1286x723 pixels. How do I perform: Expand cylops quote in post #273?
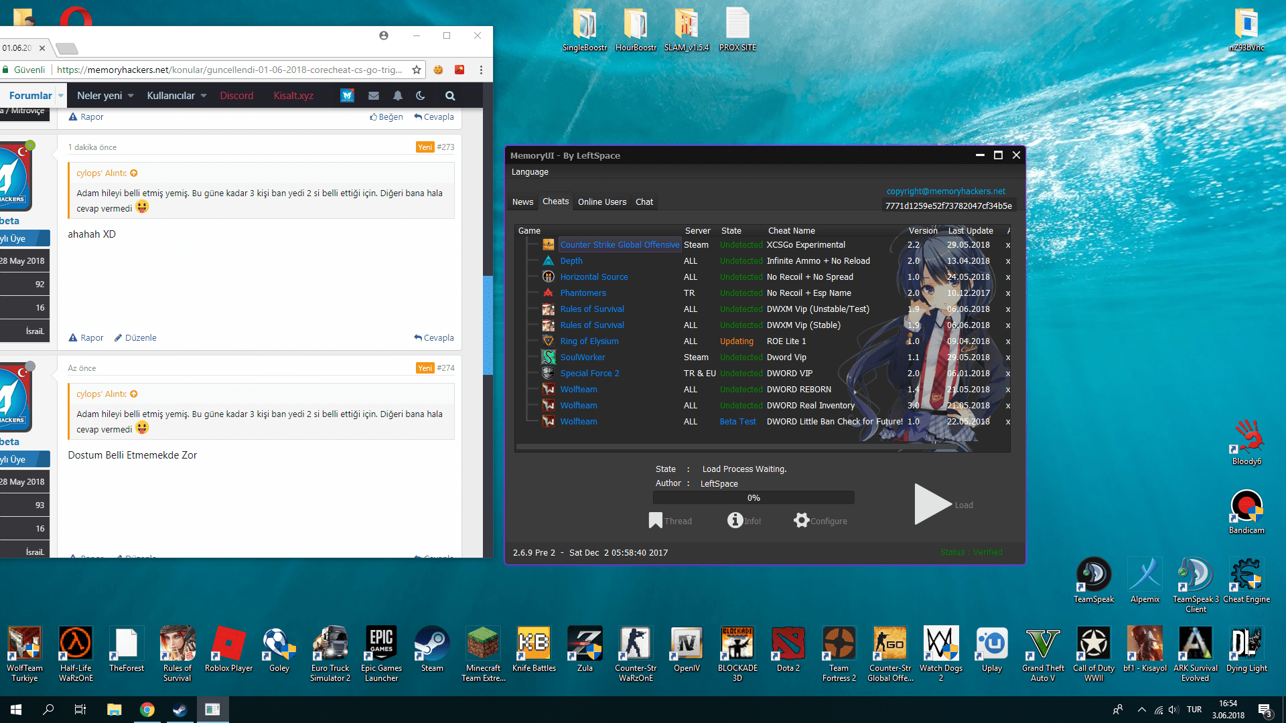click(x=134, y=173)
